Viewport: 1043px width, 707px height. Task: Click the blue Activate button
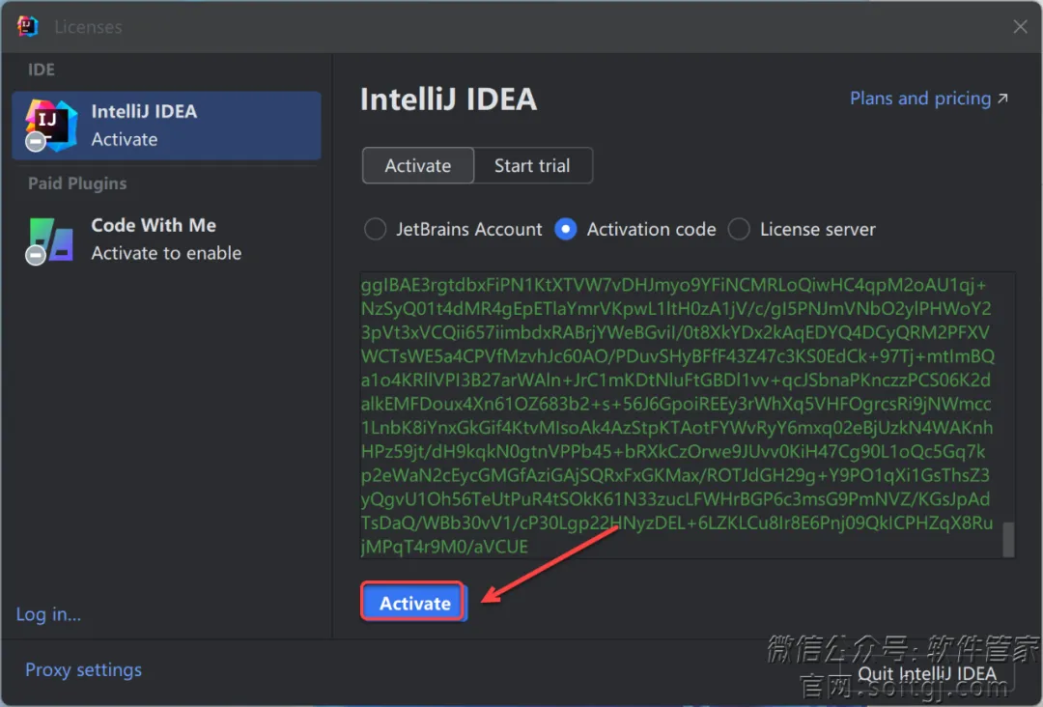(x=413, y=603)
